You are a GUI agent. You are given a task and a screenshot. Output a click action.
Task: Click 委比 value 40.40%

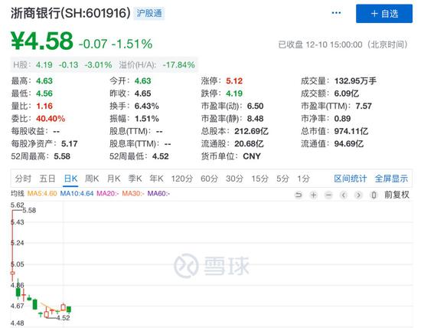(51, 119)
